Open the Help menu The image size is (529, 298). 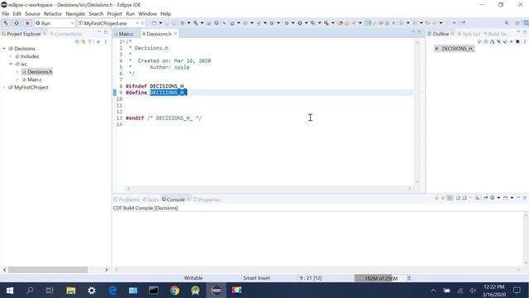tap(165, 14)
